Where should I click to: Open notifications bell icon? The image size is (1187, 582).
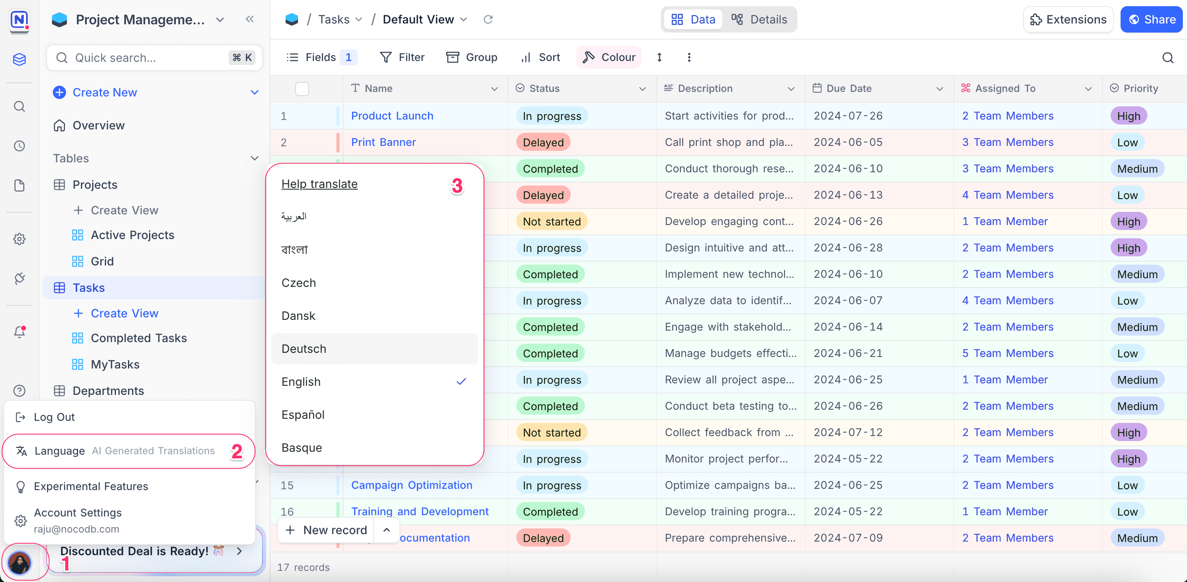point(19,332)
